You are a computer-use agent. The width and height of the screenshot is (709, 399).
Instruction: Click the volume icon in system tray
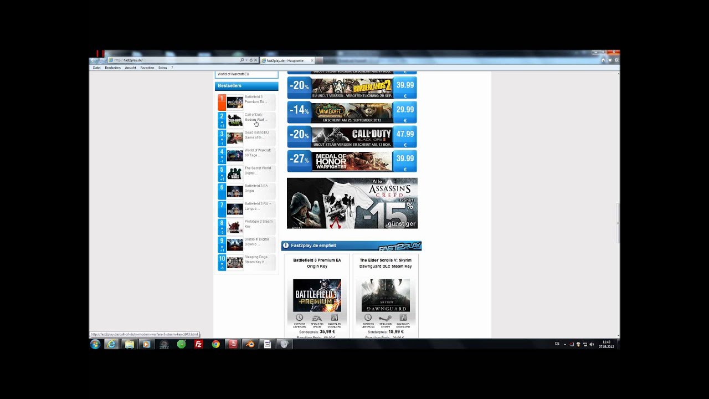click(592, 344)
